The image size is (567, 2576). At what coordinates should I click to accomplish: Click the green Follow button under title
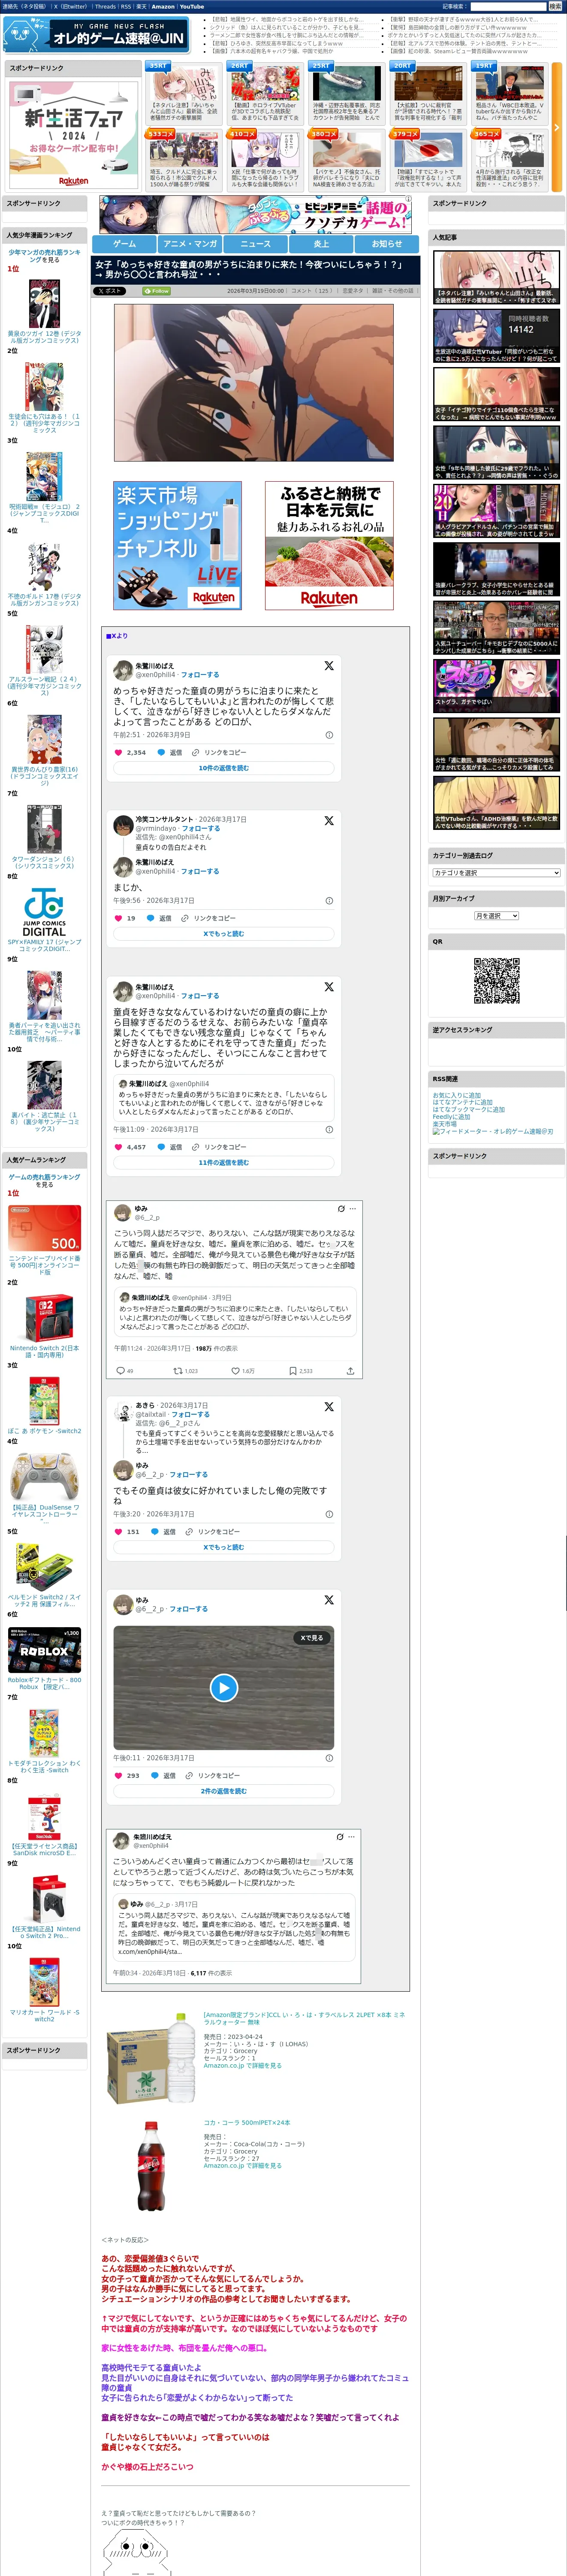coord(157,291)
